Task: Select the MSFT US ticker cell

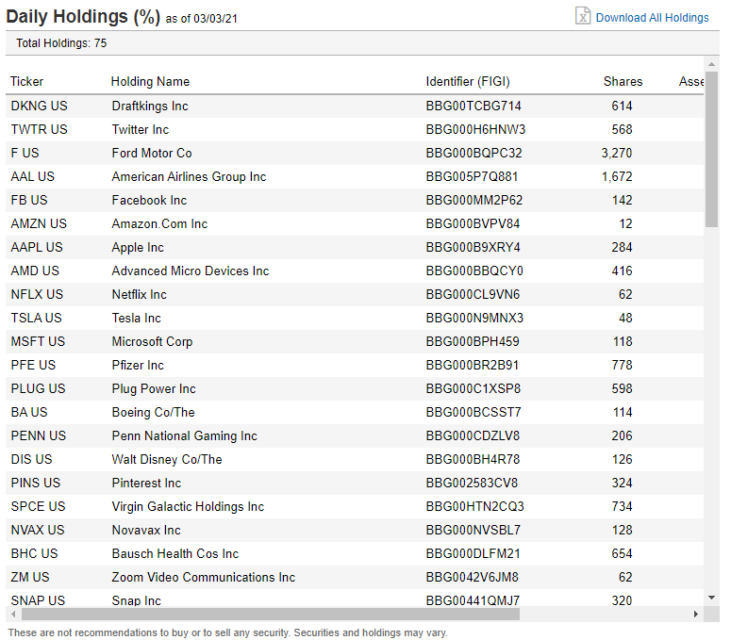Action: coord(38,342)
